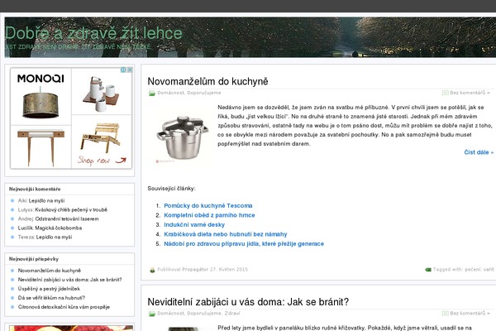Open sidebar post Novomanželům do kuchyně
The image size is (496, 331).
click(x=50, y=271)
